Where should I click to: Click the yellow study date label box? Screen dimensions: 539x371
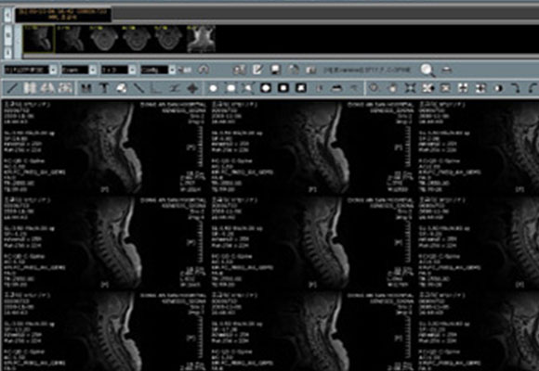click(x=63, y=15)
